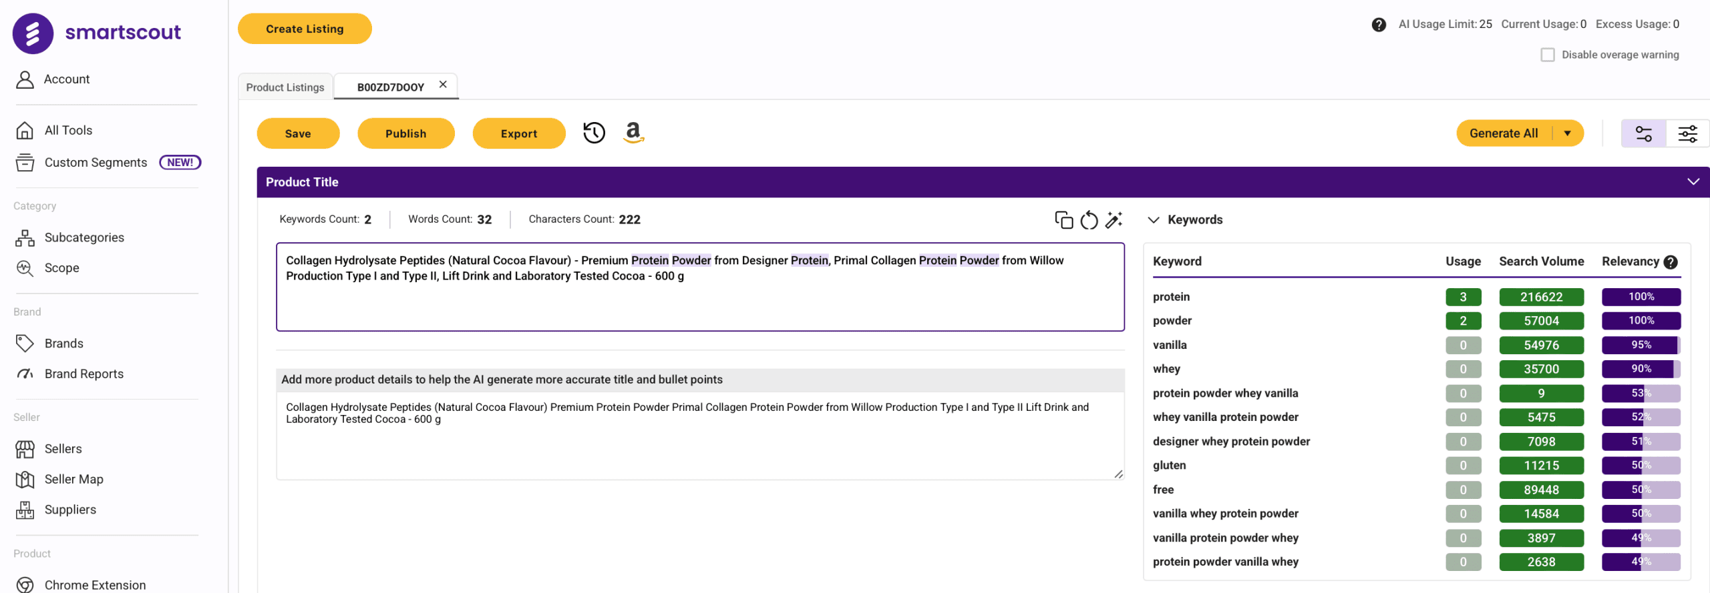This screenshot has width=1710, height=593.
Task: Click the AI magic wand icon
Action: 1114,220
